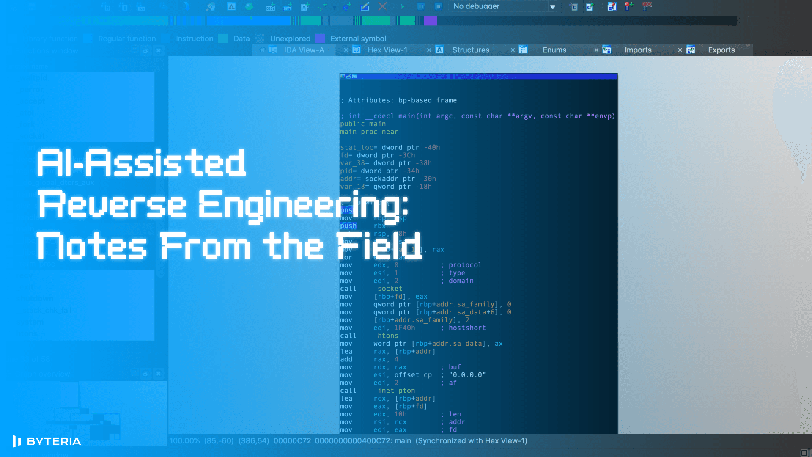Click the 'offset cp' operand

413,375
